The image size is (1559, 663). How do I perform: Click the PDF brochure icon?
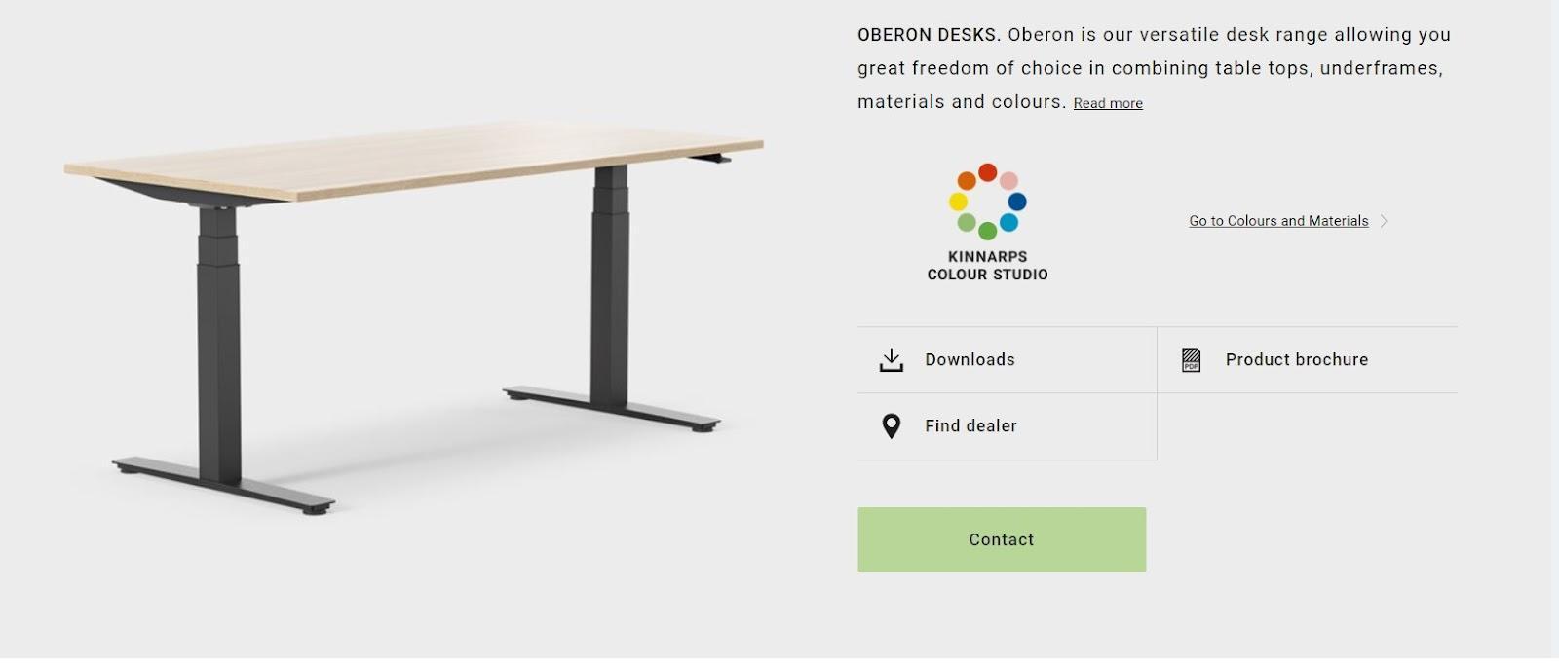[1191, 360]
